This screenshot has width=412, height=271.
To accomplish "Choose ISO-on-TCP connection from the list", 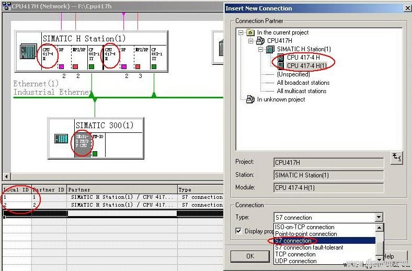I will (305, 227).
